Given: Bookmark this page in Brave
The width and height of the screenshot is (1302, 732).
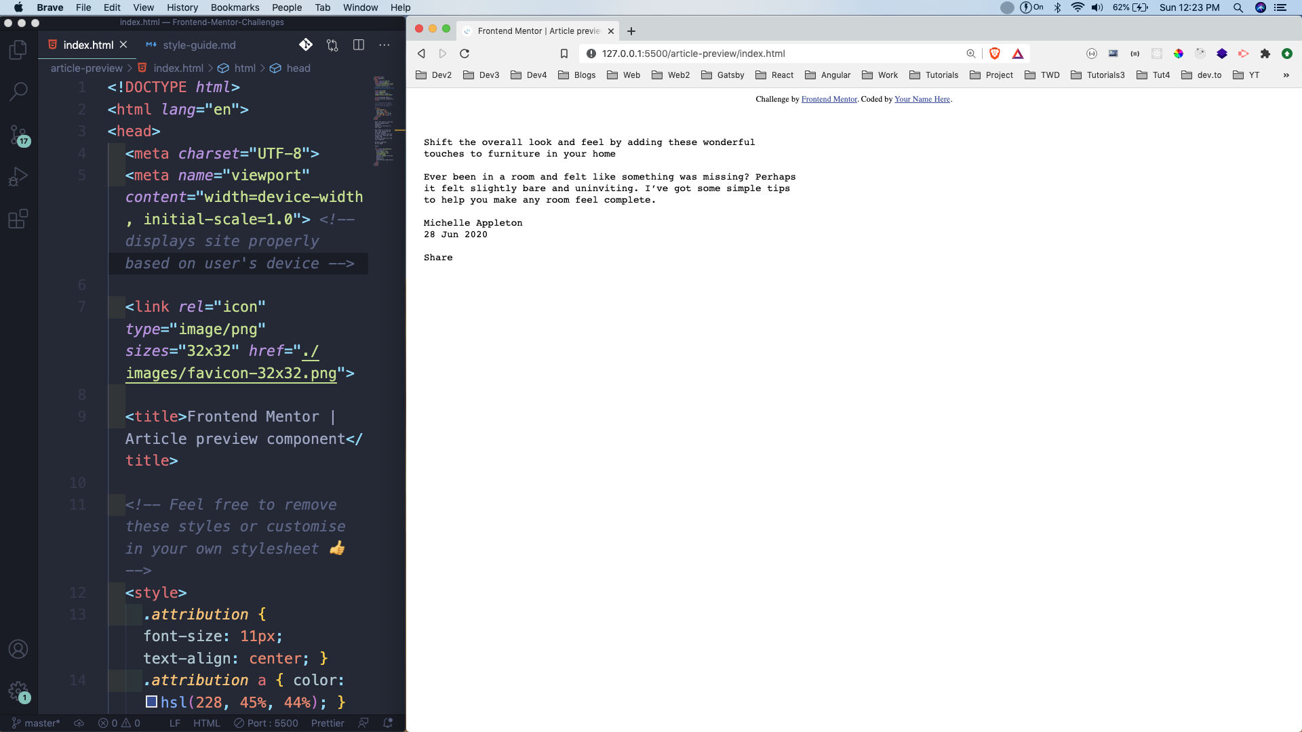Looking at the screenshot, I should pos(564,54).
